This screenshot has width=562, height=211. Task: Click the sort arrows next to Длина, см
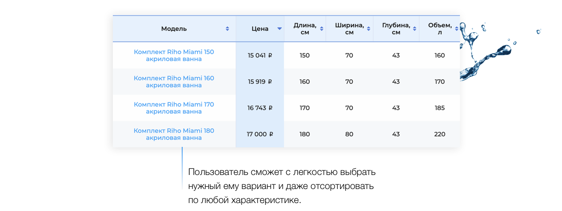pyautogui.click(x=321, y=29)
